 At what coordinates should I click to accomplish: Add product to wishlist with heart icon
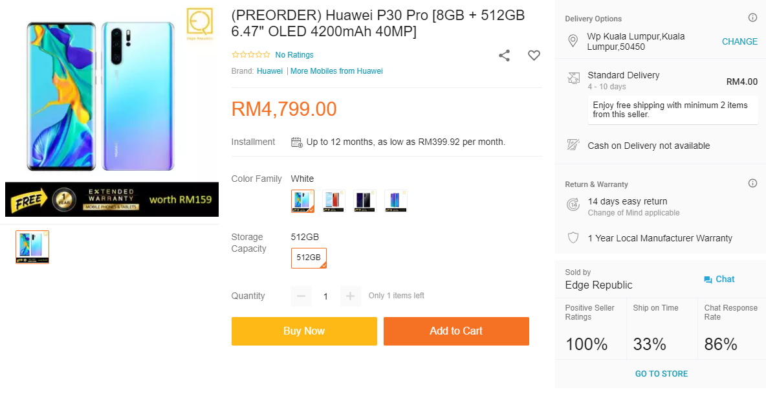pyautogui.click(x=534, y=56)
